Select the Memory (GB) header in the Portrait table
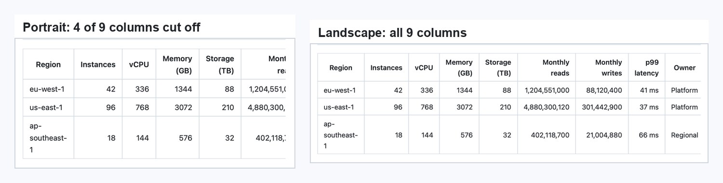Image resolution: width=723 pixels, height=183 pixels. point(177,64)
